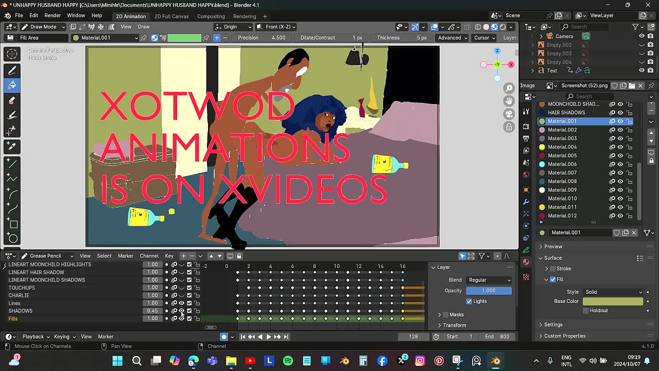The height and width of the screenshot is (371, 659).
Task: Hide the SHADOWS layer in timeline
Action: (181, 311)
